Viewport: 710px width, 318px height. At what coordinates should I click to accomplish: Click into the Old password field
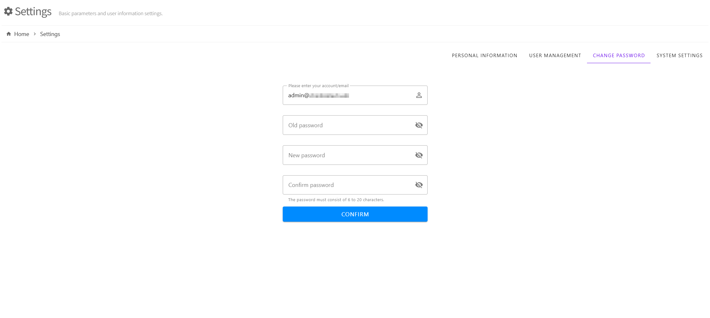pos(348,125)
